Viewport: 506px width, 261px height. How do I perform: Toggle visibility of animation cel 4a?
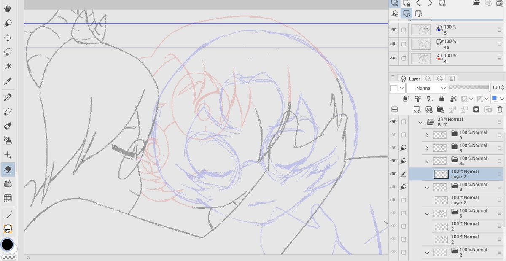[x=394, y=44]
